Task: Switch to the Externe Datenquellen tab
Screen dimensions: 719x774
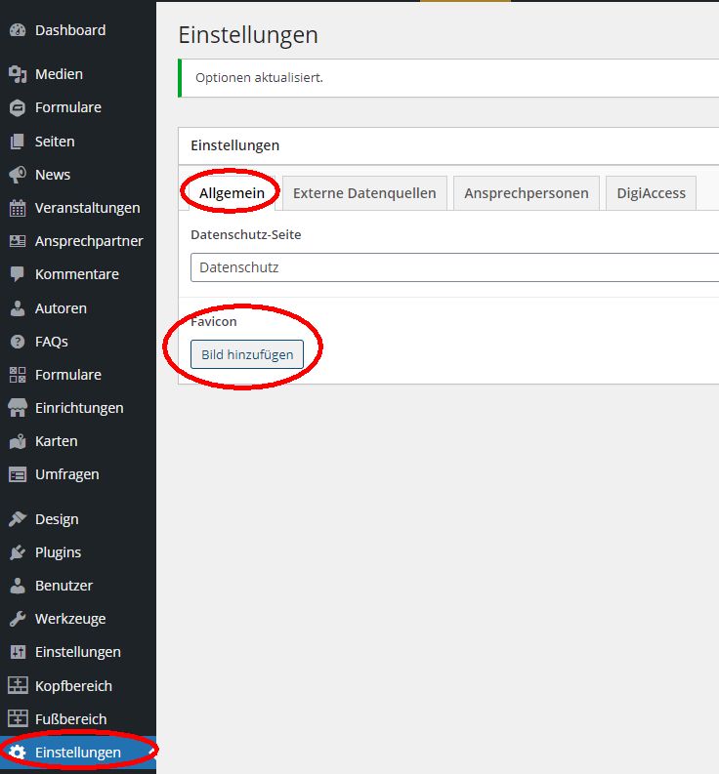Action: pos(364,193)
